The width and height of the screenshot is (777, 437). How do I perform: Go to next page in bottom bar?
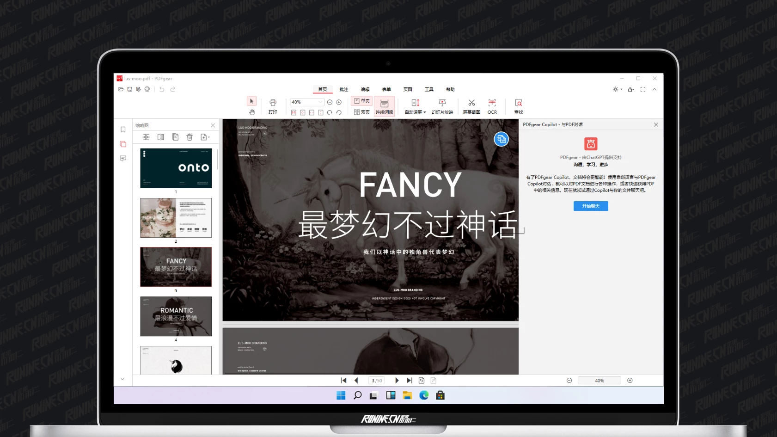point(397,381)
